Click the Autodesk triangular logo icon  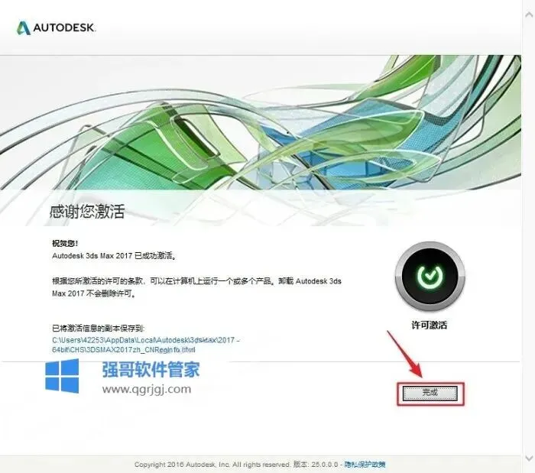pos(23,28)
